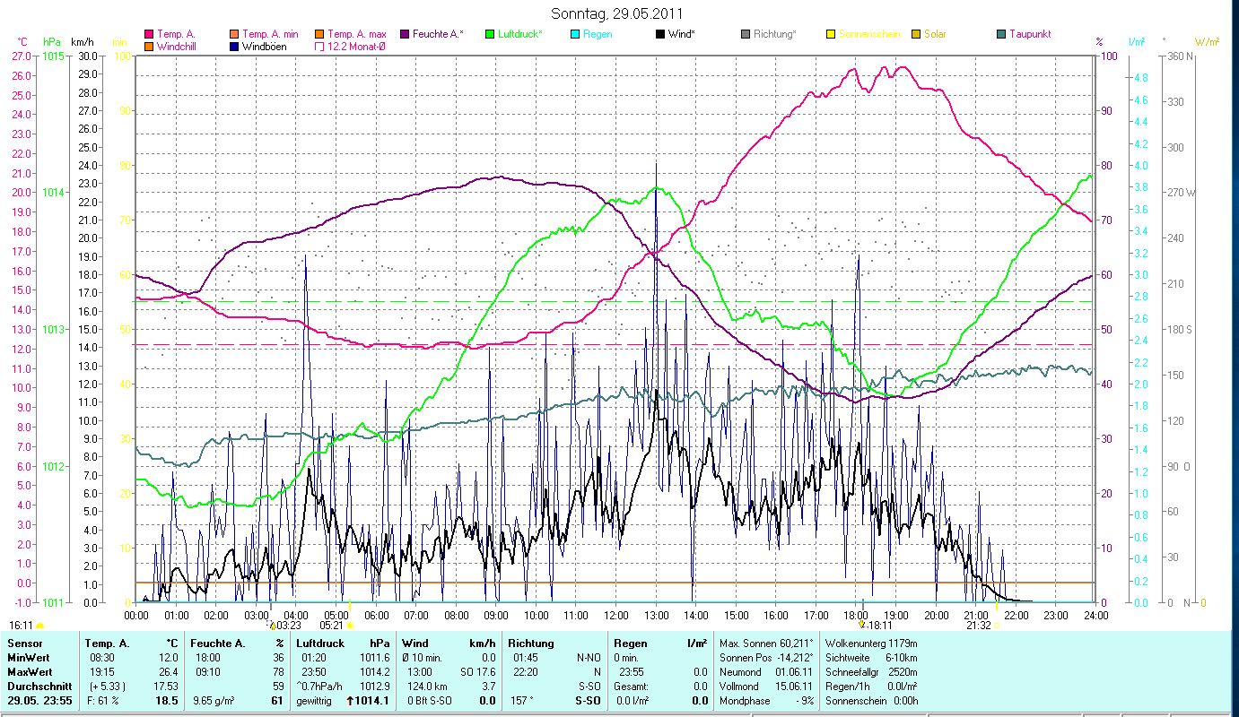Image resolution: width=1239 pixels, height=717 pixels.
Task: Select the Wind column header in table
Action: pos(415,644)
